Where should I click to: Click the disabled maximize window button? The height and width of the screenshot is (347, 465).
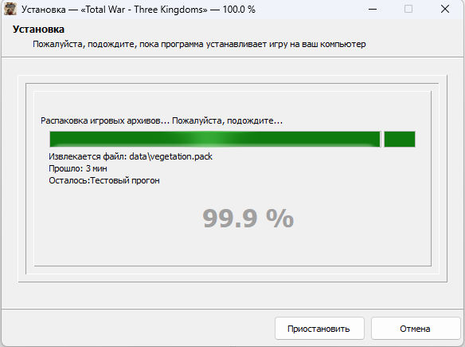(408, 10)
